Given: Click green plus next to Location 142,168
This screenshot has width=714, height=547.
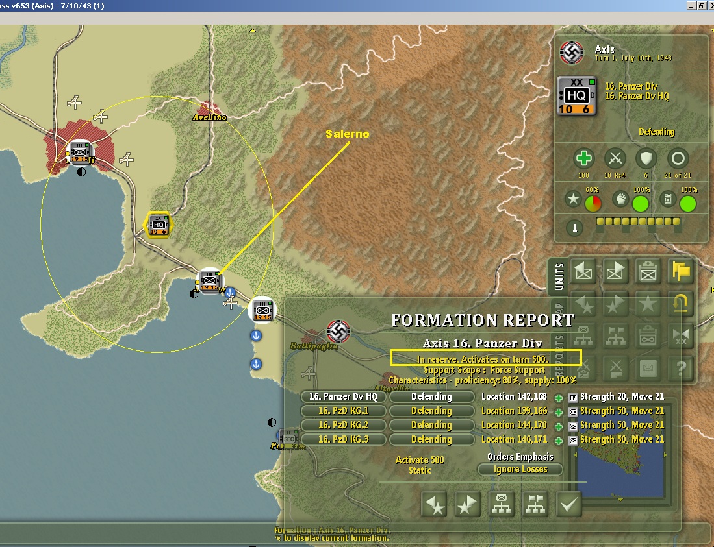Looking at the screenshot, I should [558, 398].
